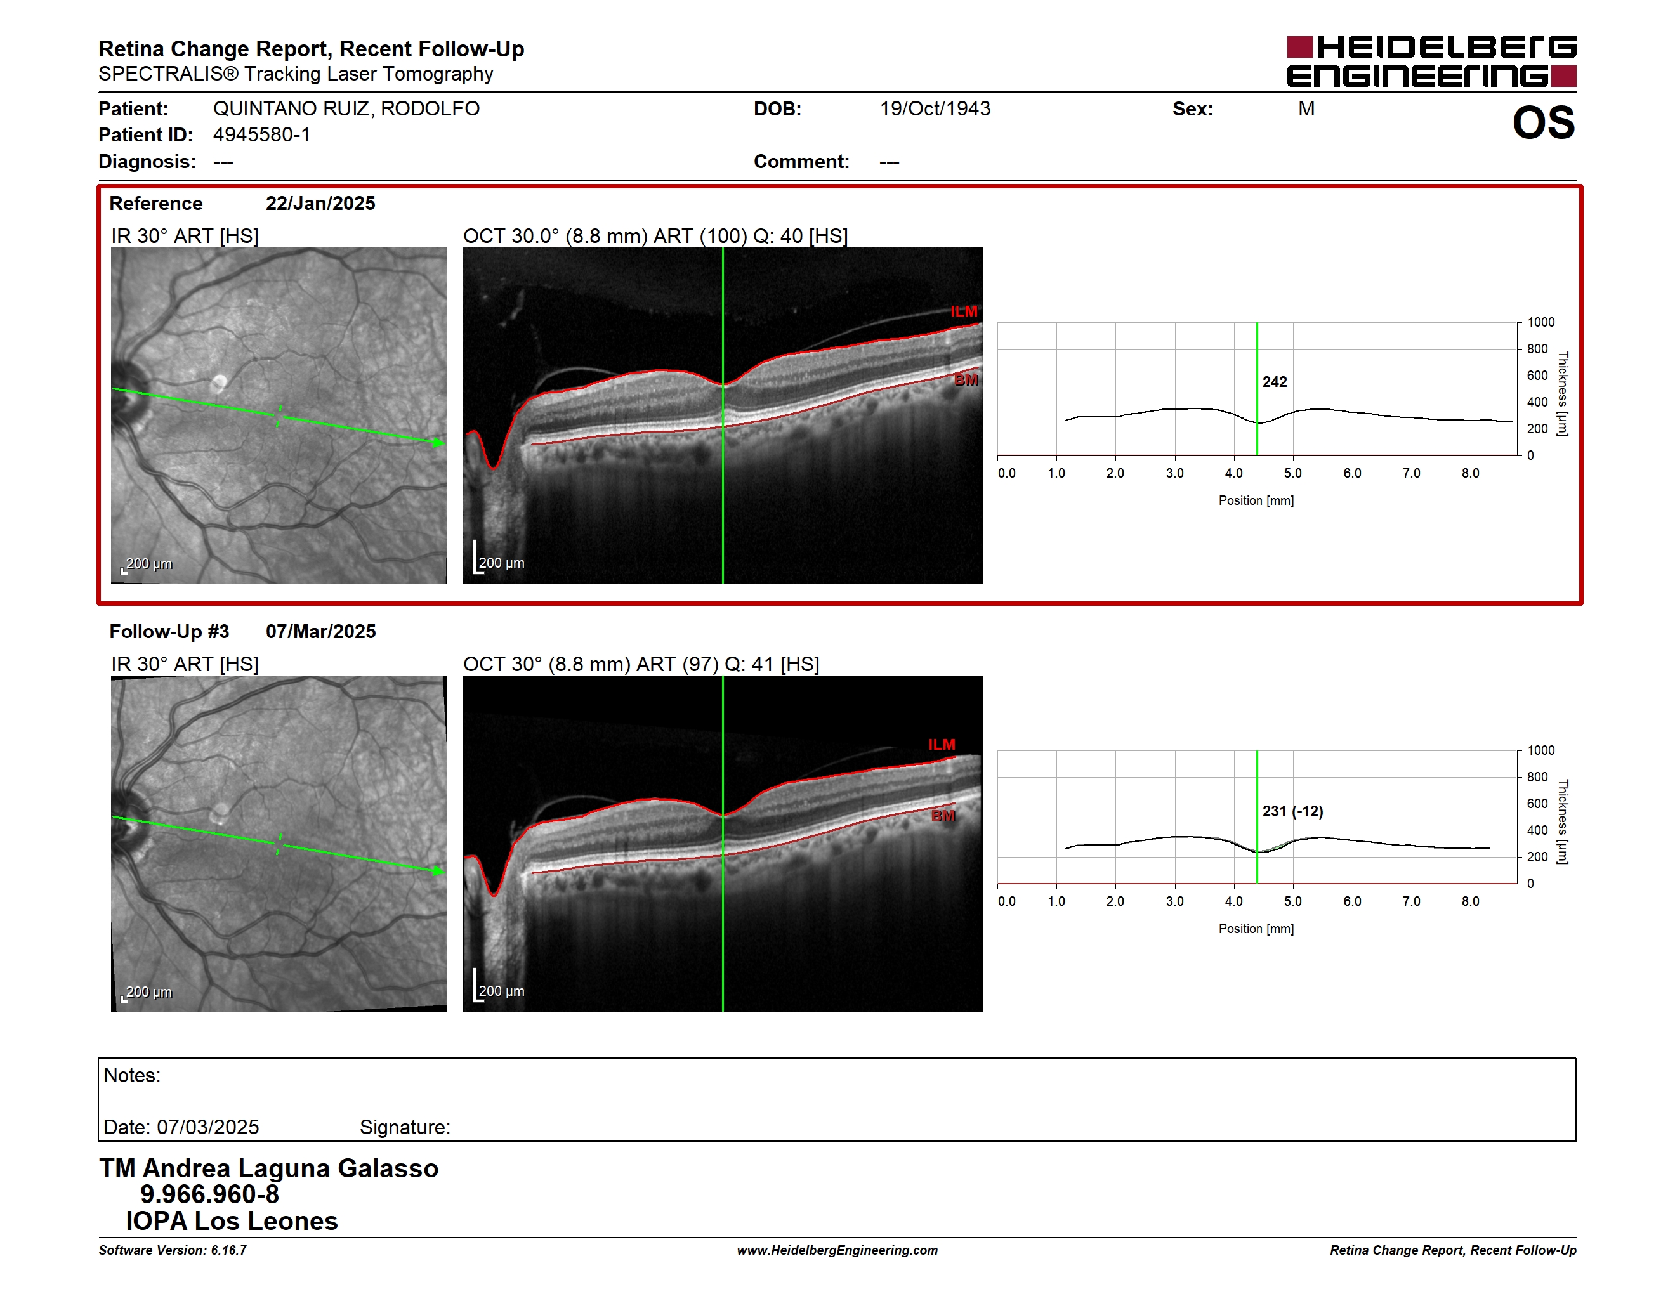
Task: Open the Reference OCT B-scan image
Action: click(x=723, y=415)
